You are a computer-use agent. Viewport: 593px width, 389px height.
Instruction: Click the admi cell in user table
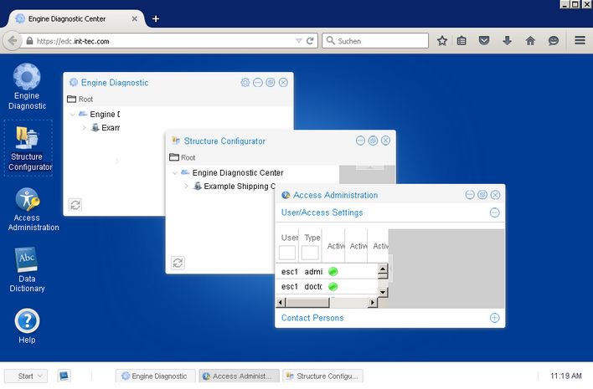[313, 272]
